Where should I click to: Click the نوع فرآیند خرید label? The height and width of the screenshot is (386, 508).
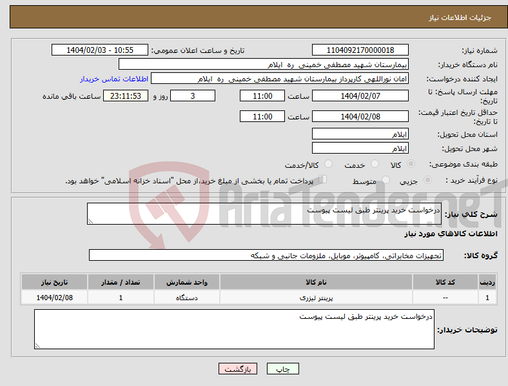coord(471,180)
